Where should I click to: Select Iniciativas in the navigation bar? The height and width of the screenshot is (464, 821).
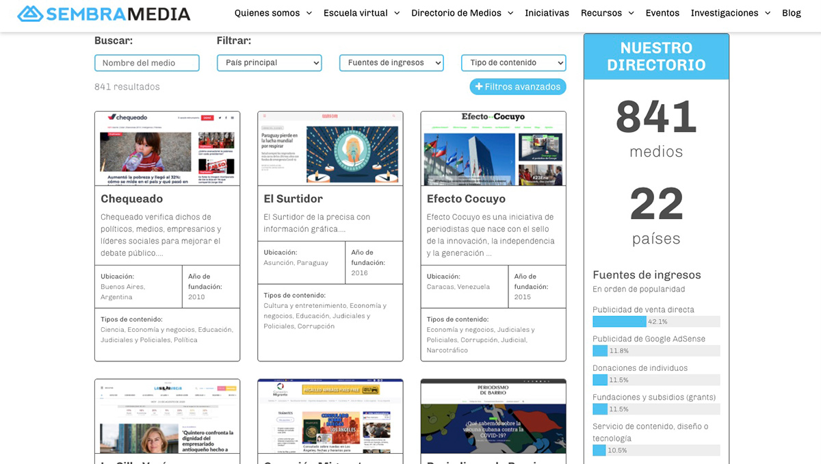tap(547, 13)
